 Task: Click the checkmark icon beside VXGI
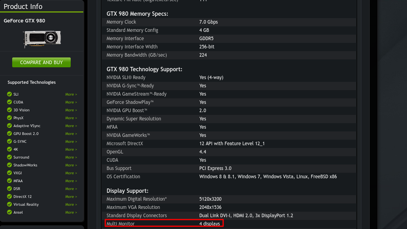[9, 173]
